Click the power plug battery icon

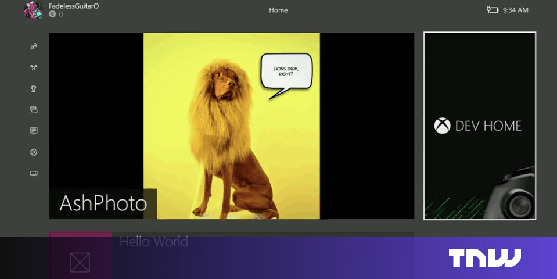pos(493,10)
